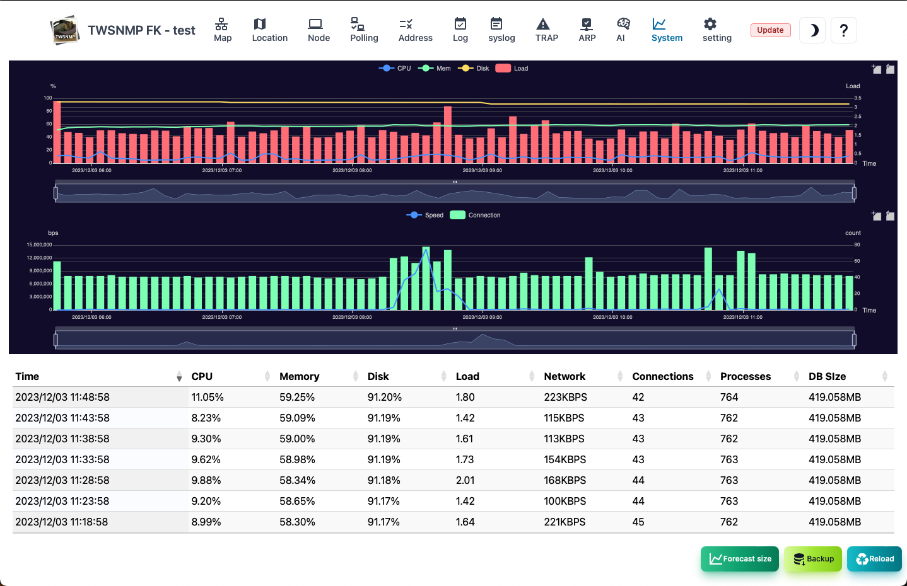Click left handle of resource chart zoom slider
907x586 pixels.
tap(56, 193)
